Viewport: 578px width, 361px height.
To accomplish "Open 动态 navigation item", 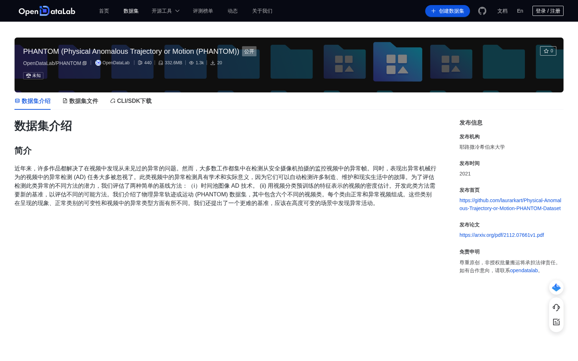I will click(233, 11).
